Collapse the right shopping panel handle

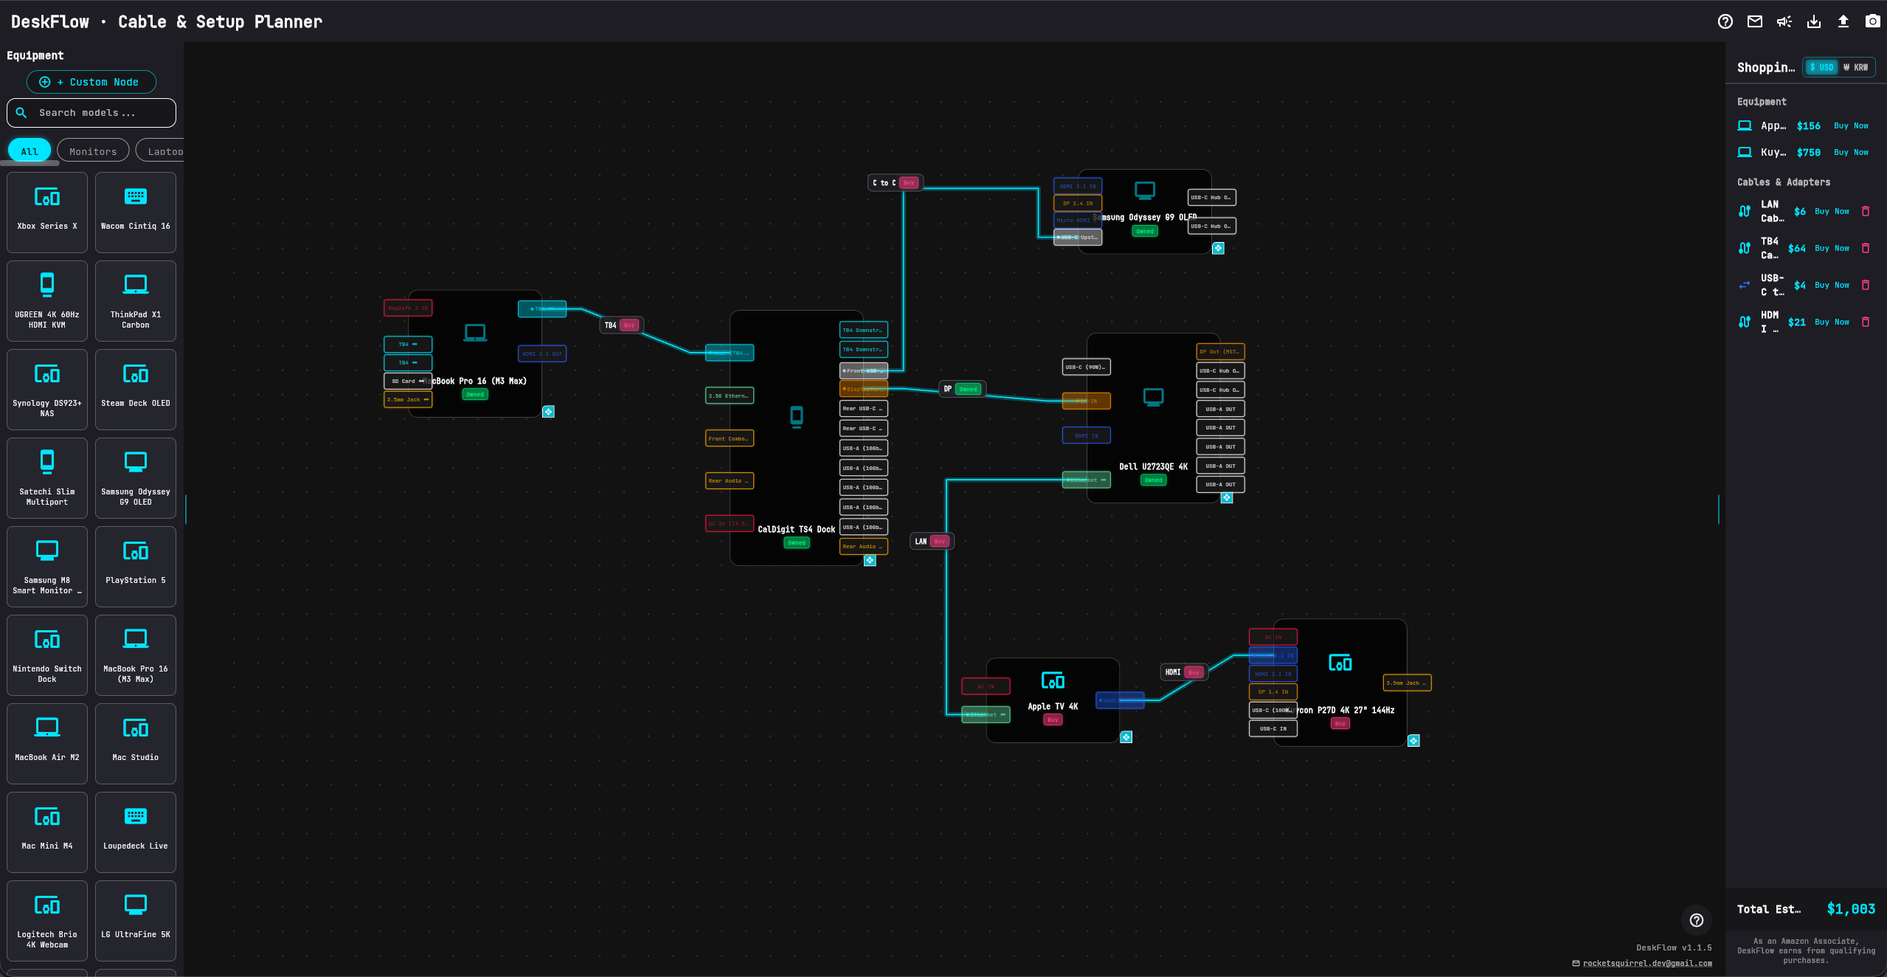point(1719,509)
